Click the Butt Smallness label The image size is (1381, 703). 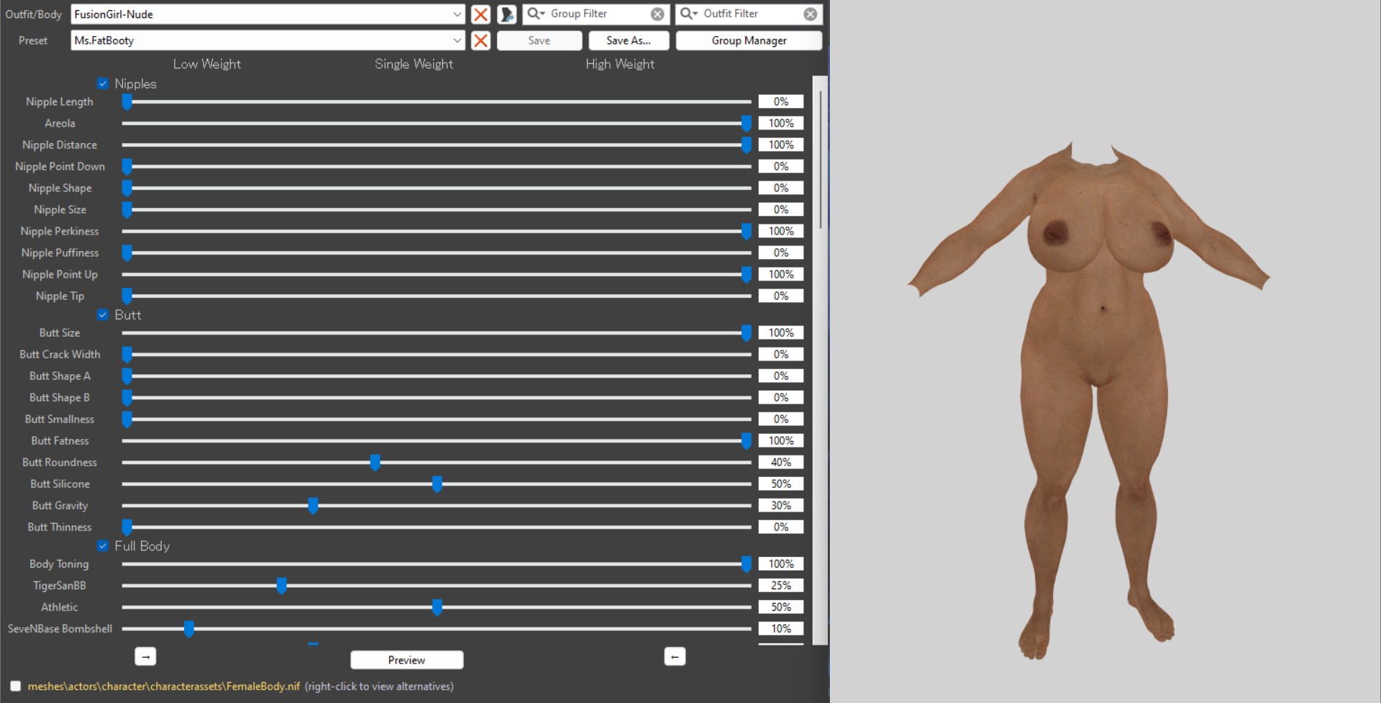click(x=60, y=419)
